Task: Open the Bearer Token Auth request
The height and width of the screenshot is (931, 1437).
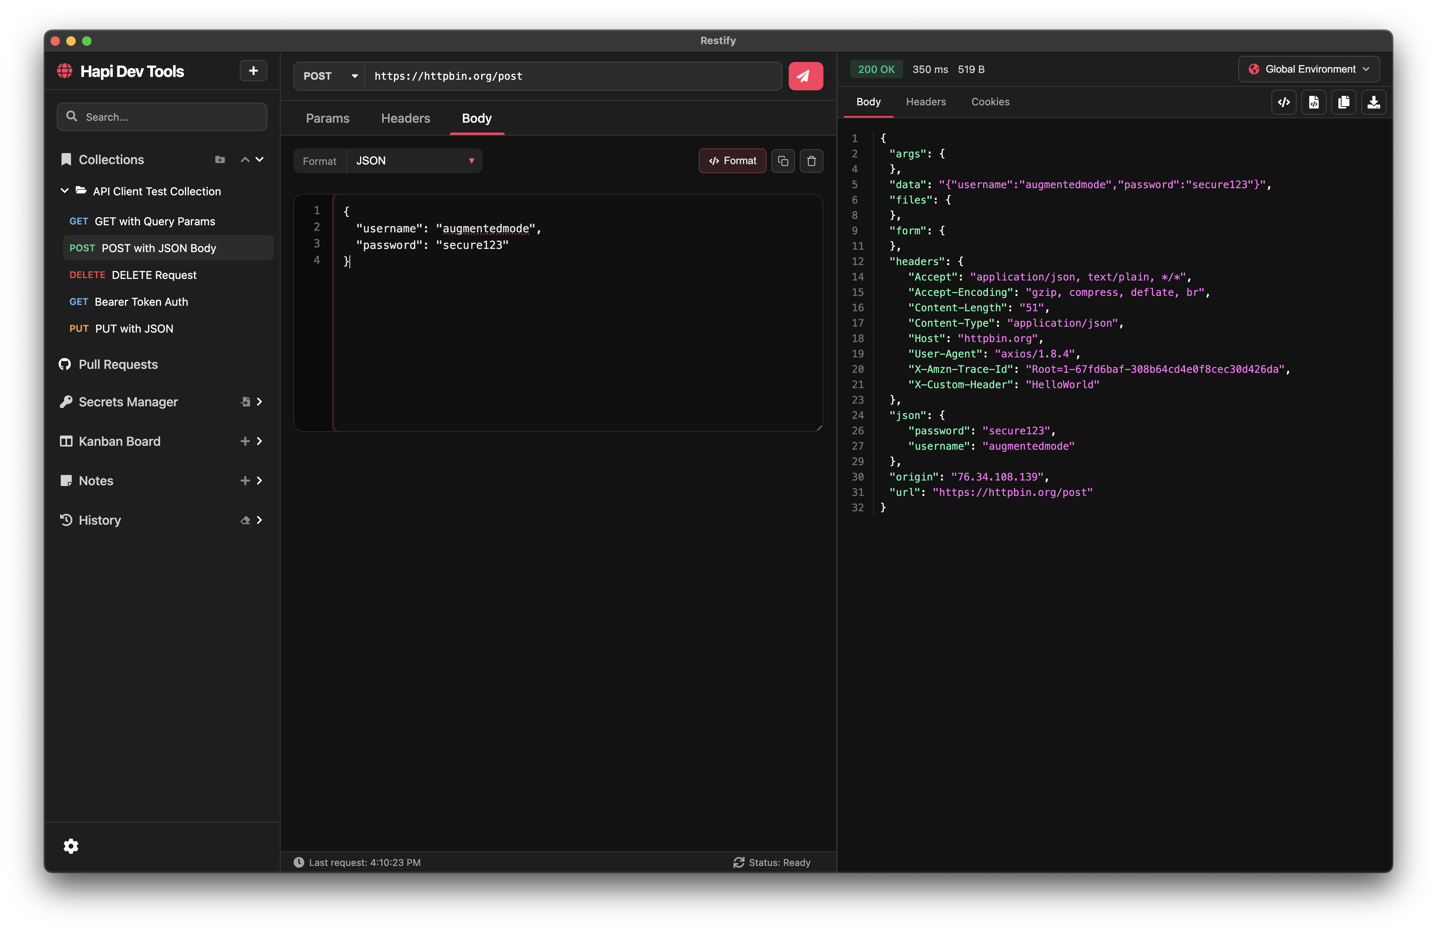Action: [x=168, y=302]
